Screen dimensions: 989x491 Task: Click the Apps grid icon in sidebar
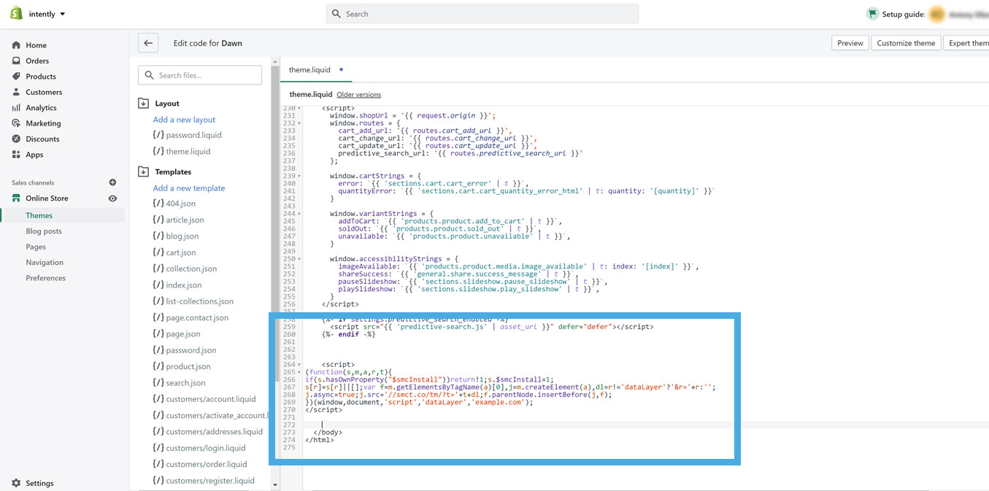click(17, 155)
